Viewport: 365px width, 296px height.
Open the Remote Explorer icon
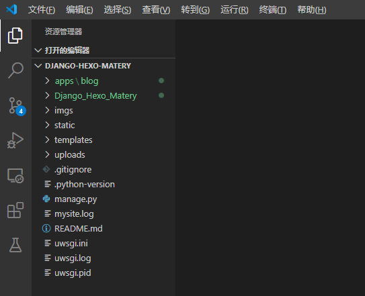[x=15, y=176]
